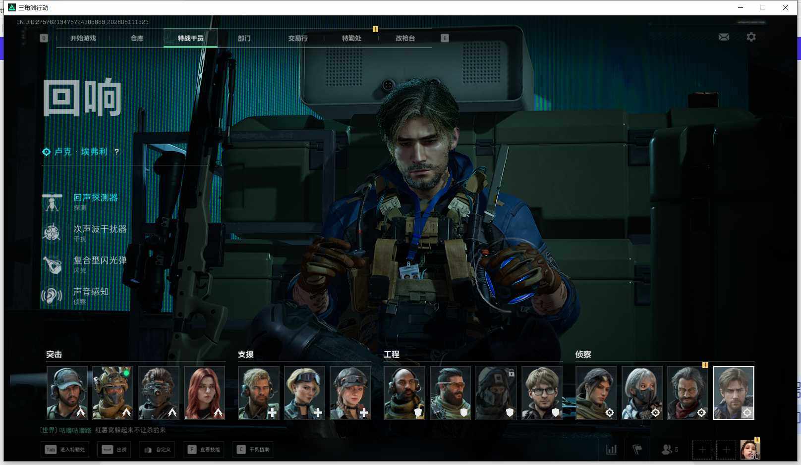Click the world chat message line
The image size is (801, 465).
tap(103, 430)
